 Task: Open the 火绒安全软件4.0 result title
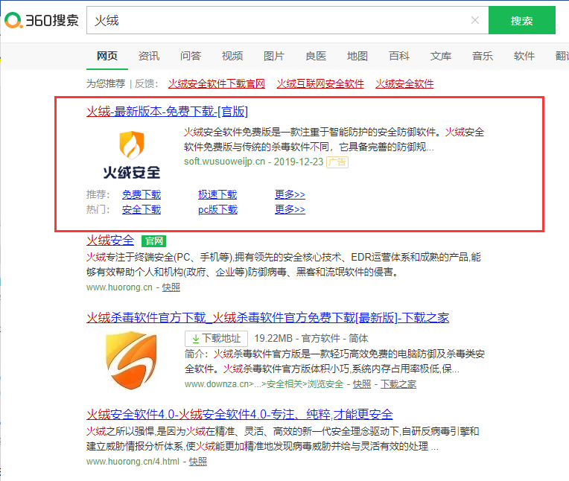coord(239,414)
